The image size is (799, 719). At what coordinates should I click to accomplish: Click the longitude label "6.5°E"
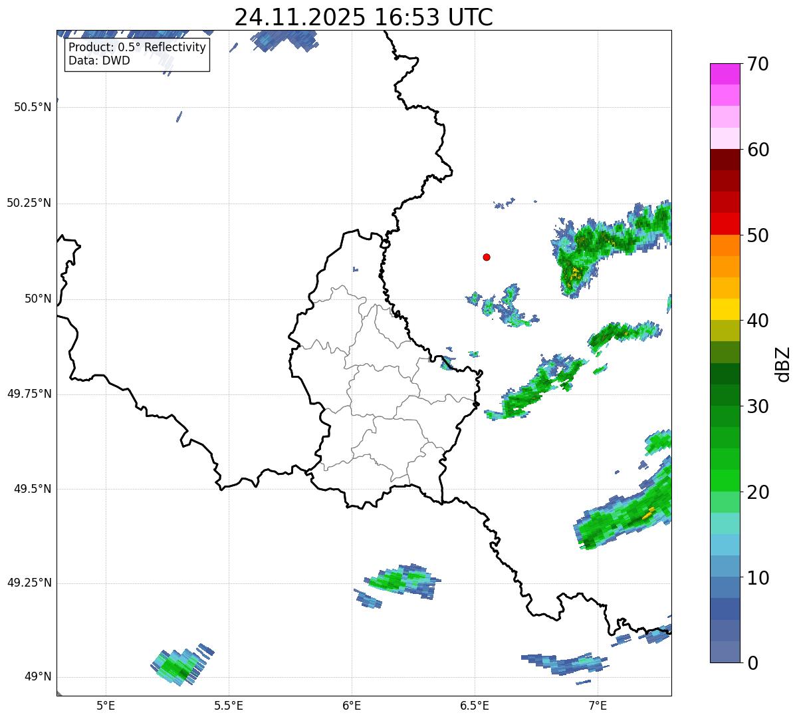point(475,705)
